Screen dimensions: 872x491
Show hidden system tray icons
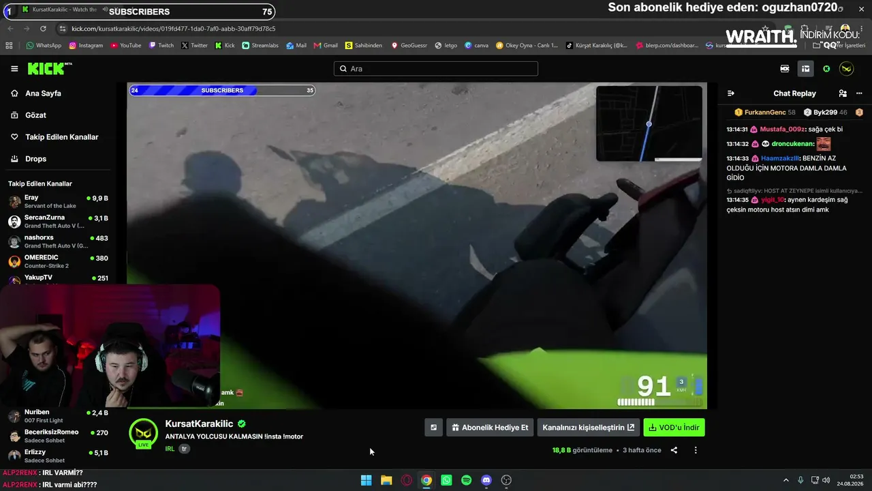pyautogui.click(x=785, y=480)
